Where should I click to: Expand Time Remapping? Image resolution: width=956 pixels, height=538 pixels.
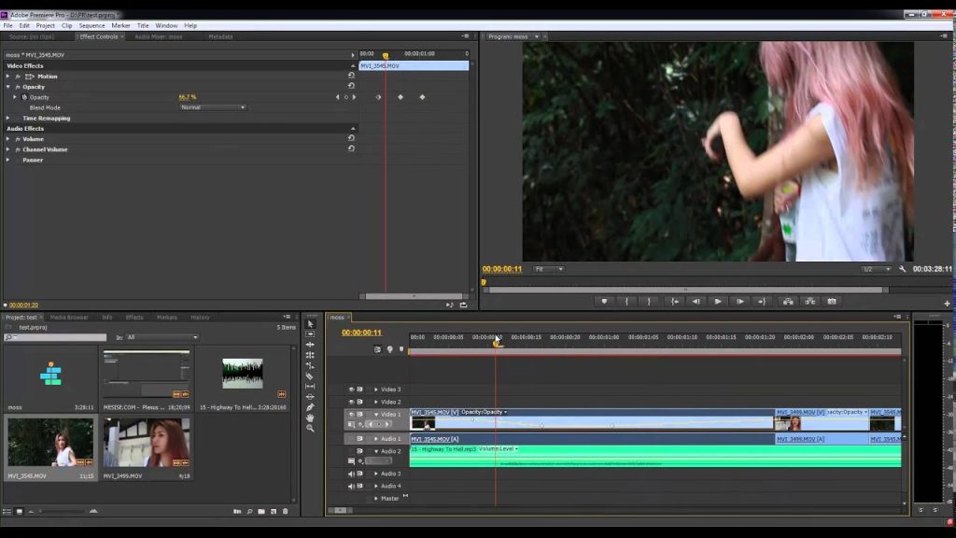pos(7,118)
